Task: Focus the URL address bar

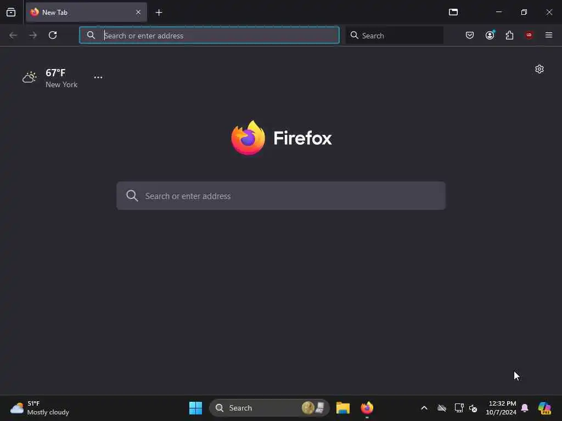Action: (x=209, y=35)
